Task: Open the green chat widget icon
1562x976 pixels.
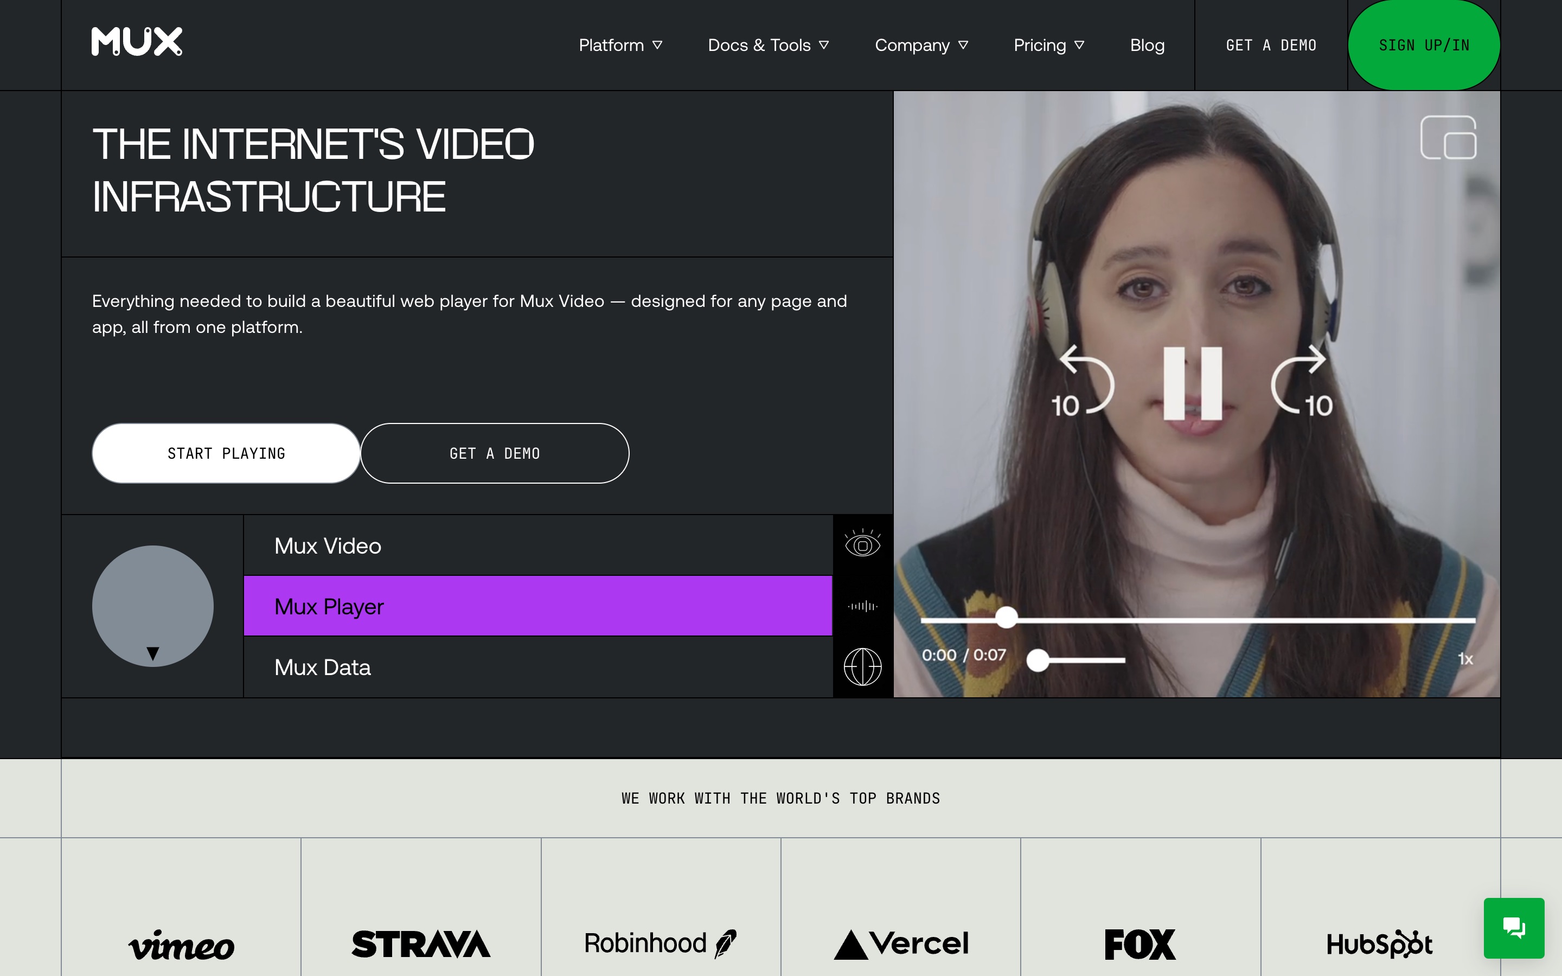Action: coord(1513,928)
